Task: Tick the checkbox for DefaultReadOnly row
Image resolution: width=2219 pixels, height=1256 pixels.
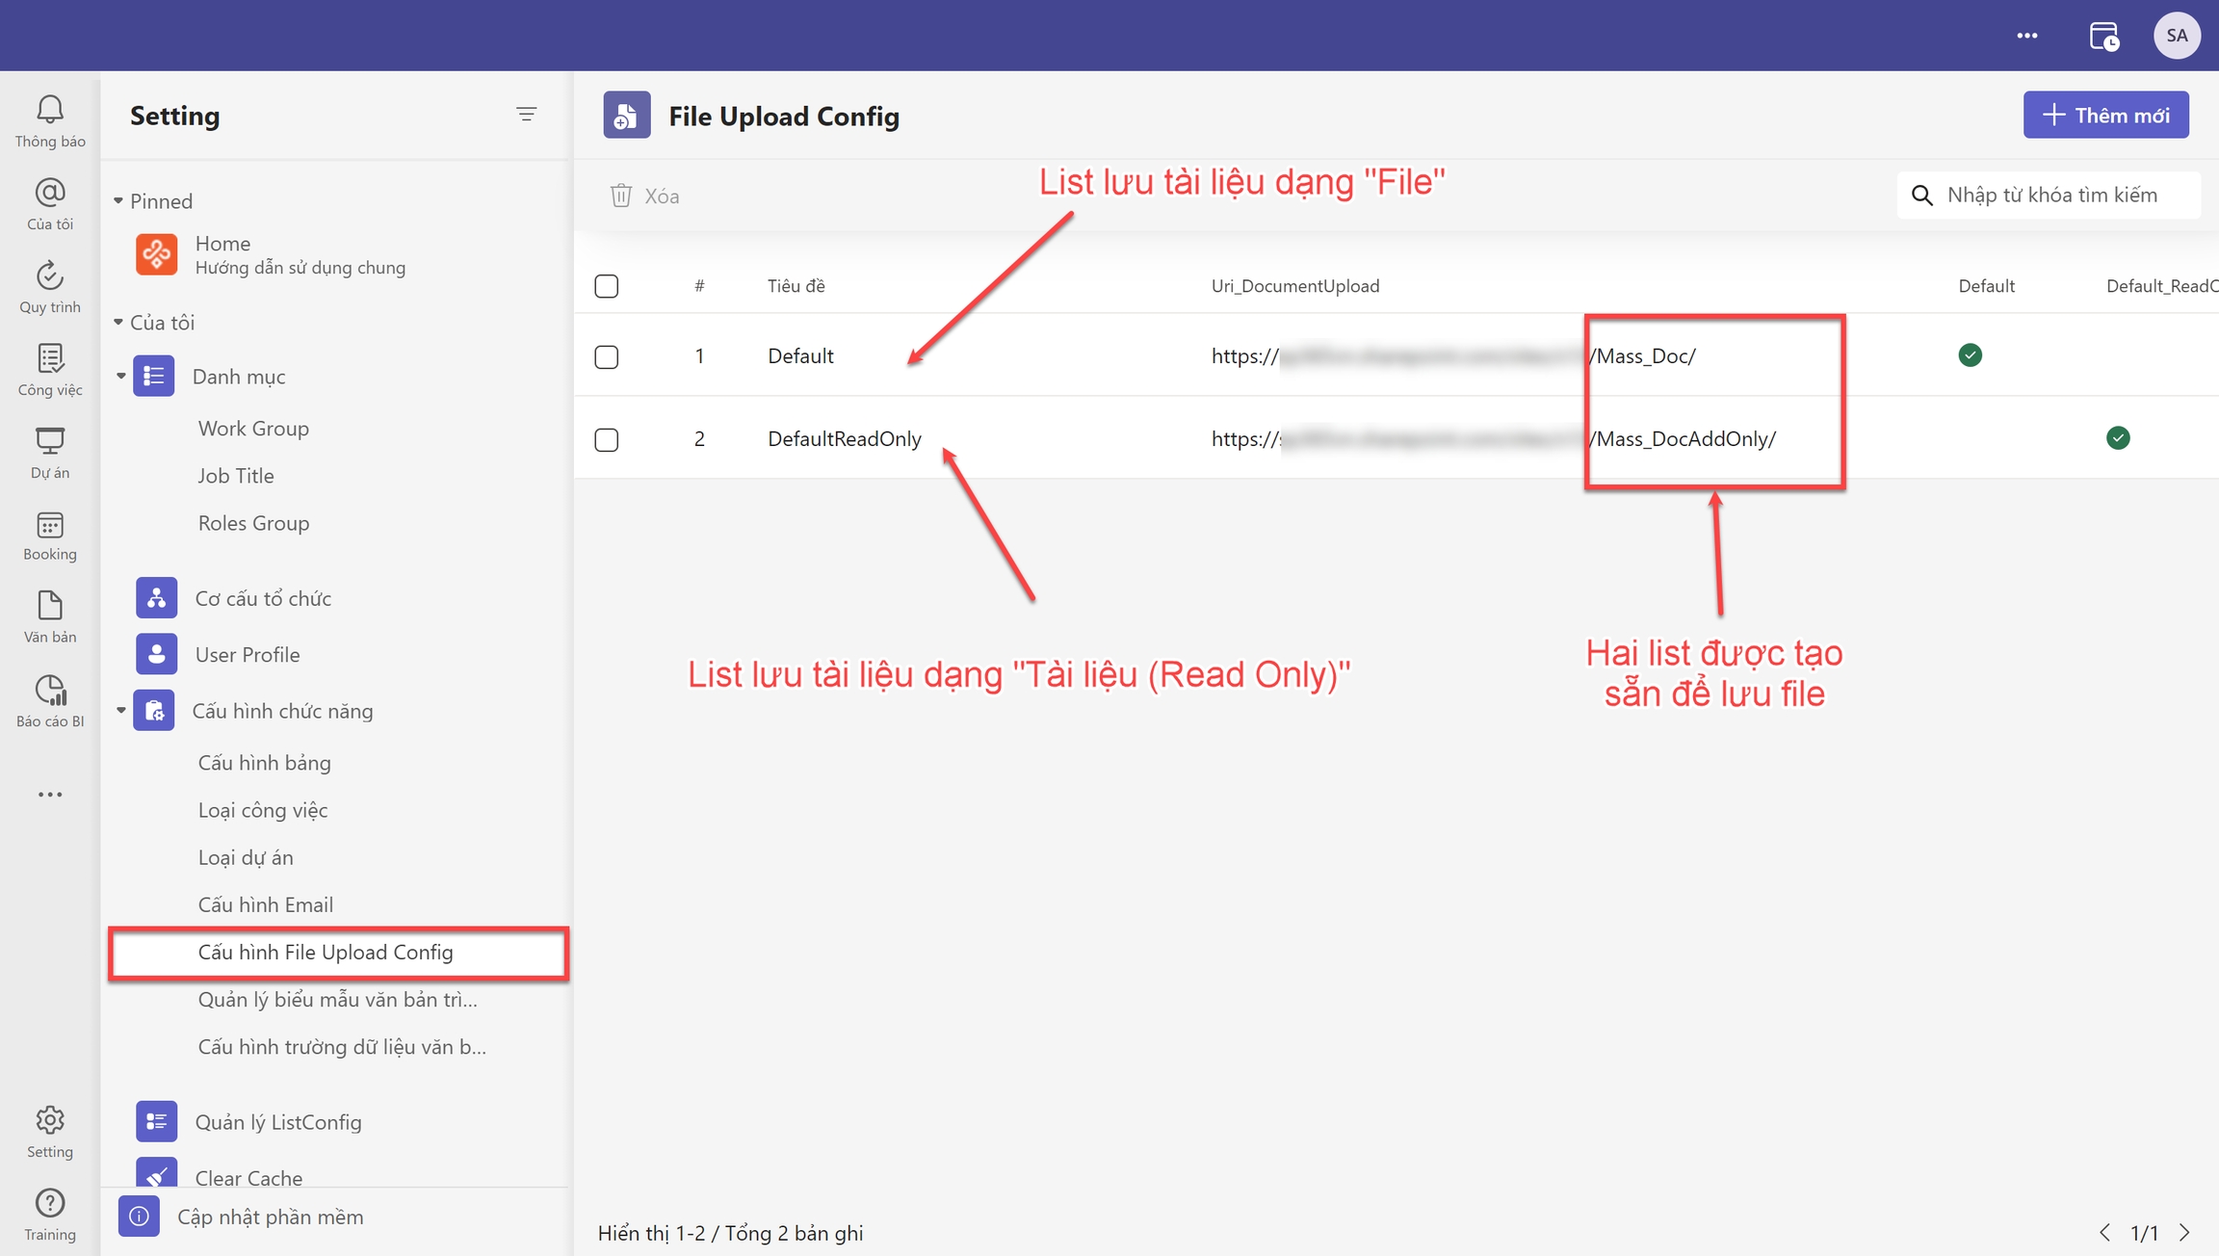Action: [x=607, y=439]
